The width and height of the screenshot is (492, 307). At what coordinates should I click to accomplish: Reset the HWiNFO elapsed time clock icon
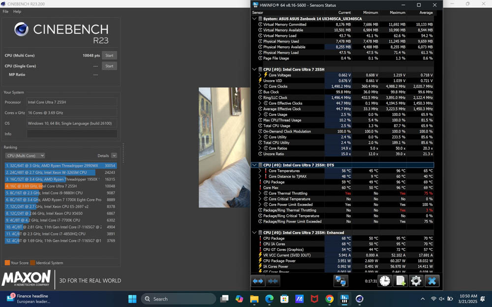click(x=385, y=281)
